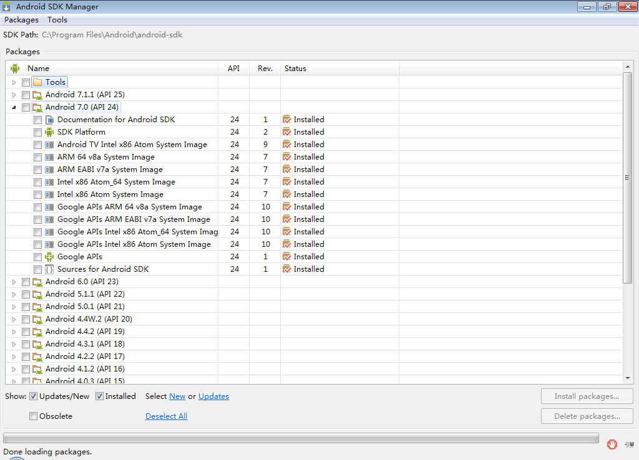
Task: Expand the Android 4.4W.2 (API 20) node
Action: (14, 319)
